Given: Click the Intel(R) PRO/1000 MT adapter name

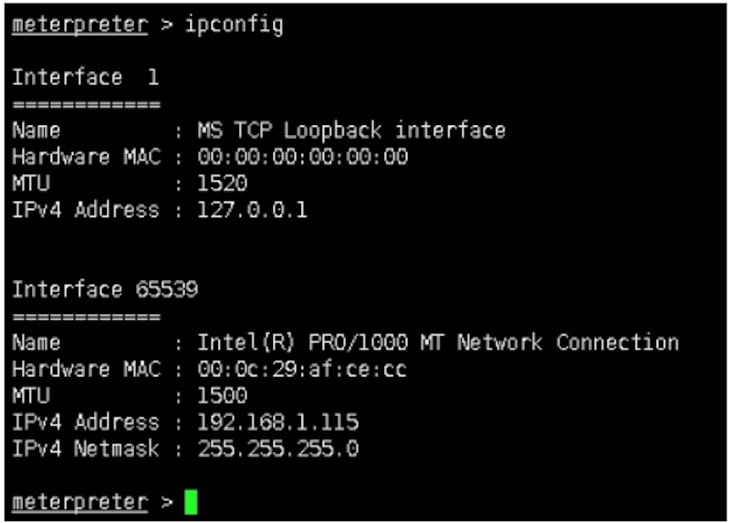Looking at the screenshot, I should pos(438,342).
